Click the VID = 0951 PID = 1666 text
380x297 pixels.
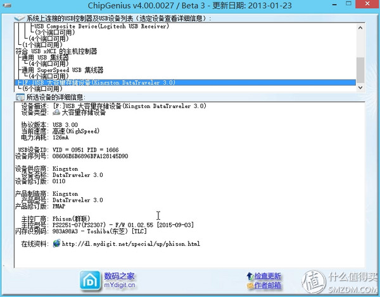(85, 150)
